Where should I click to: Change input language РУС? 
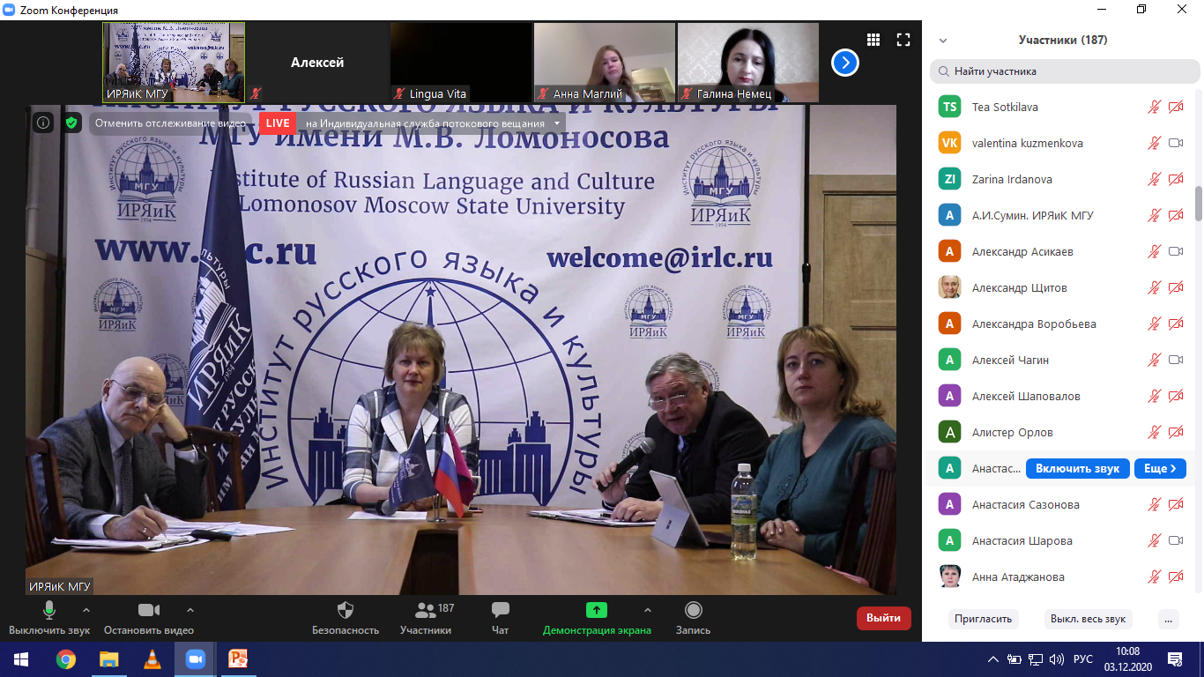1083,659
